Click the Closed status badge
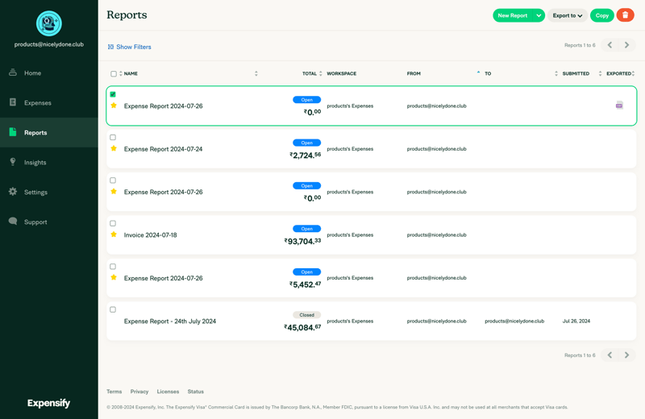The height and width of the screenshot is (419, 645). tap(307, 315)
